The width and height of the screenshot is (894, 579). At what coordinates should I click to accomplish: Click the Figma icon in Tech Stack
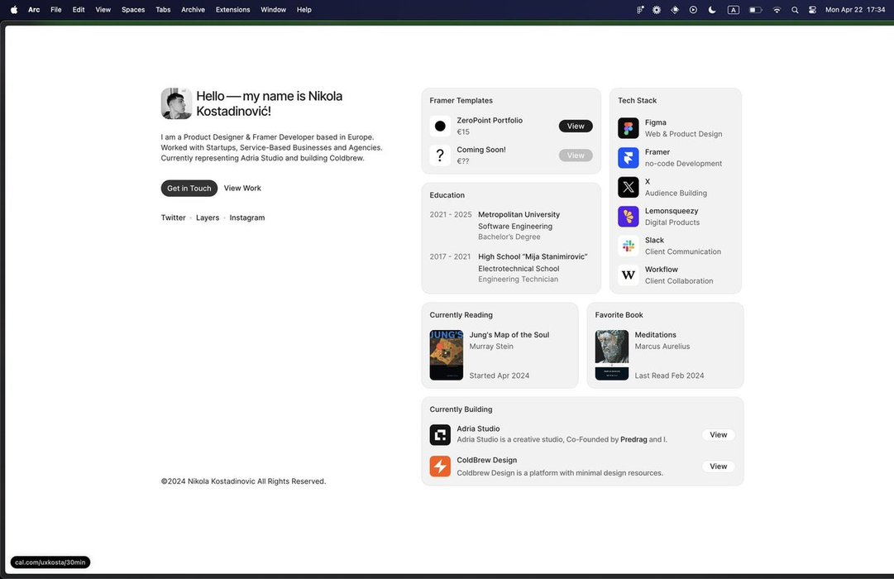tap(628, 128)
